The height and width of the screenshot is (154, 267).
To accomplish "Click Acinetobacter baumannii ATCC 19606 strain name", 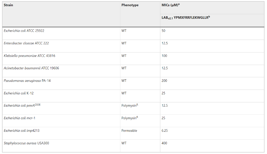I will click(31, 68).
